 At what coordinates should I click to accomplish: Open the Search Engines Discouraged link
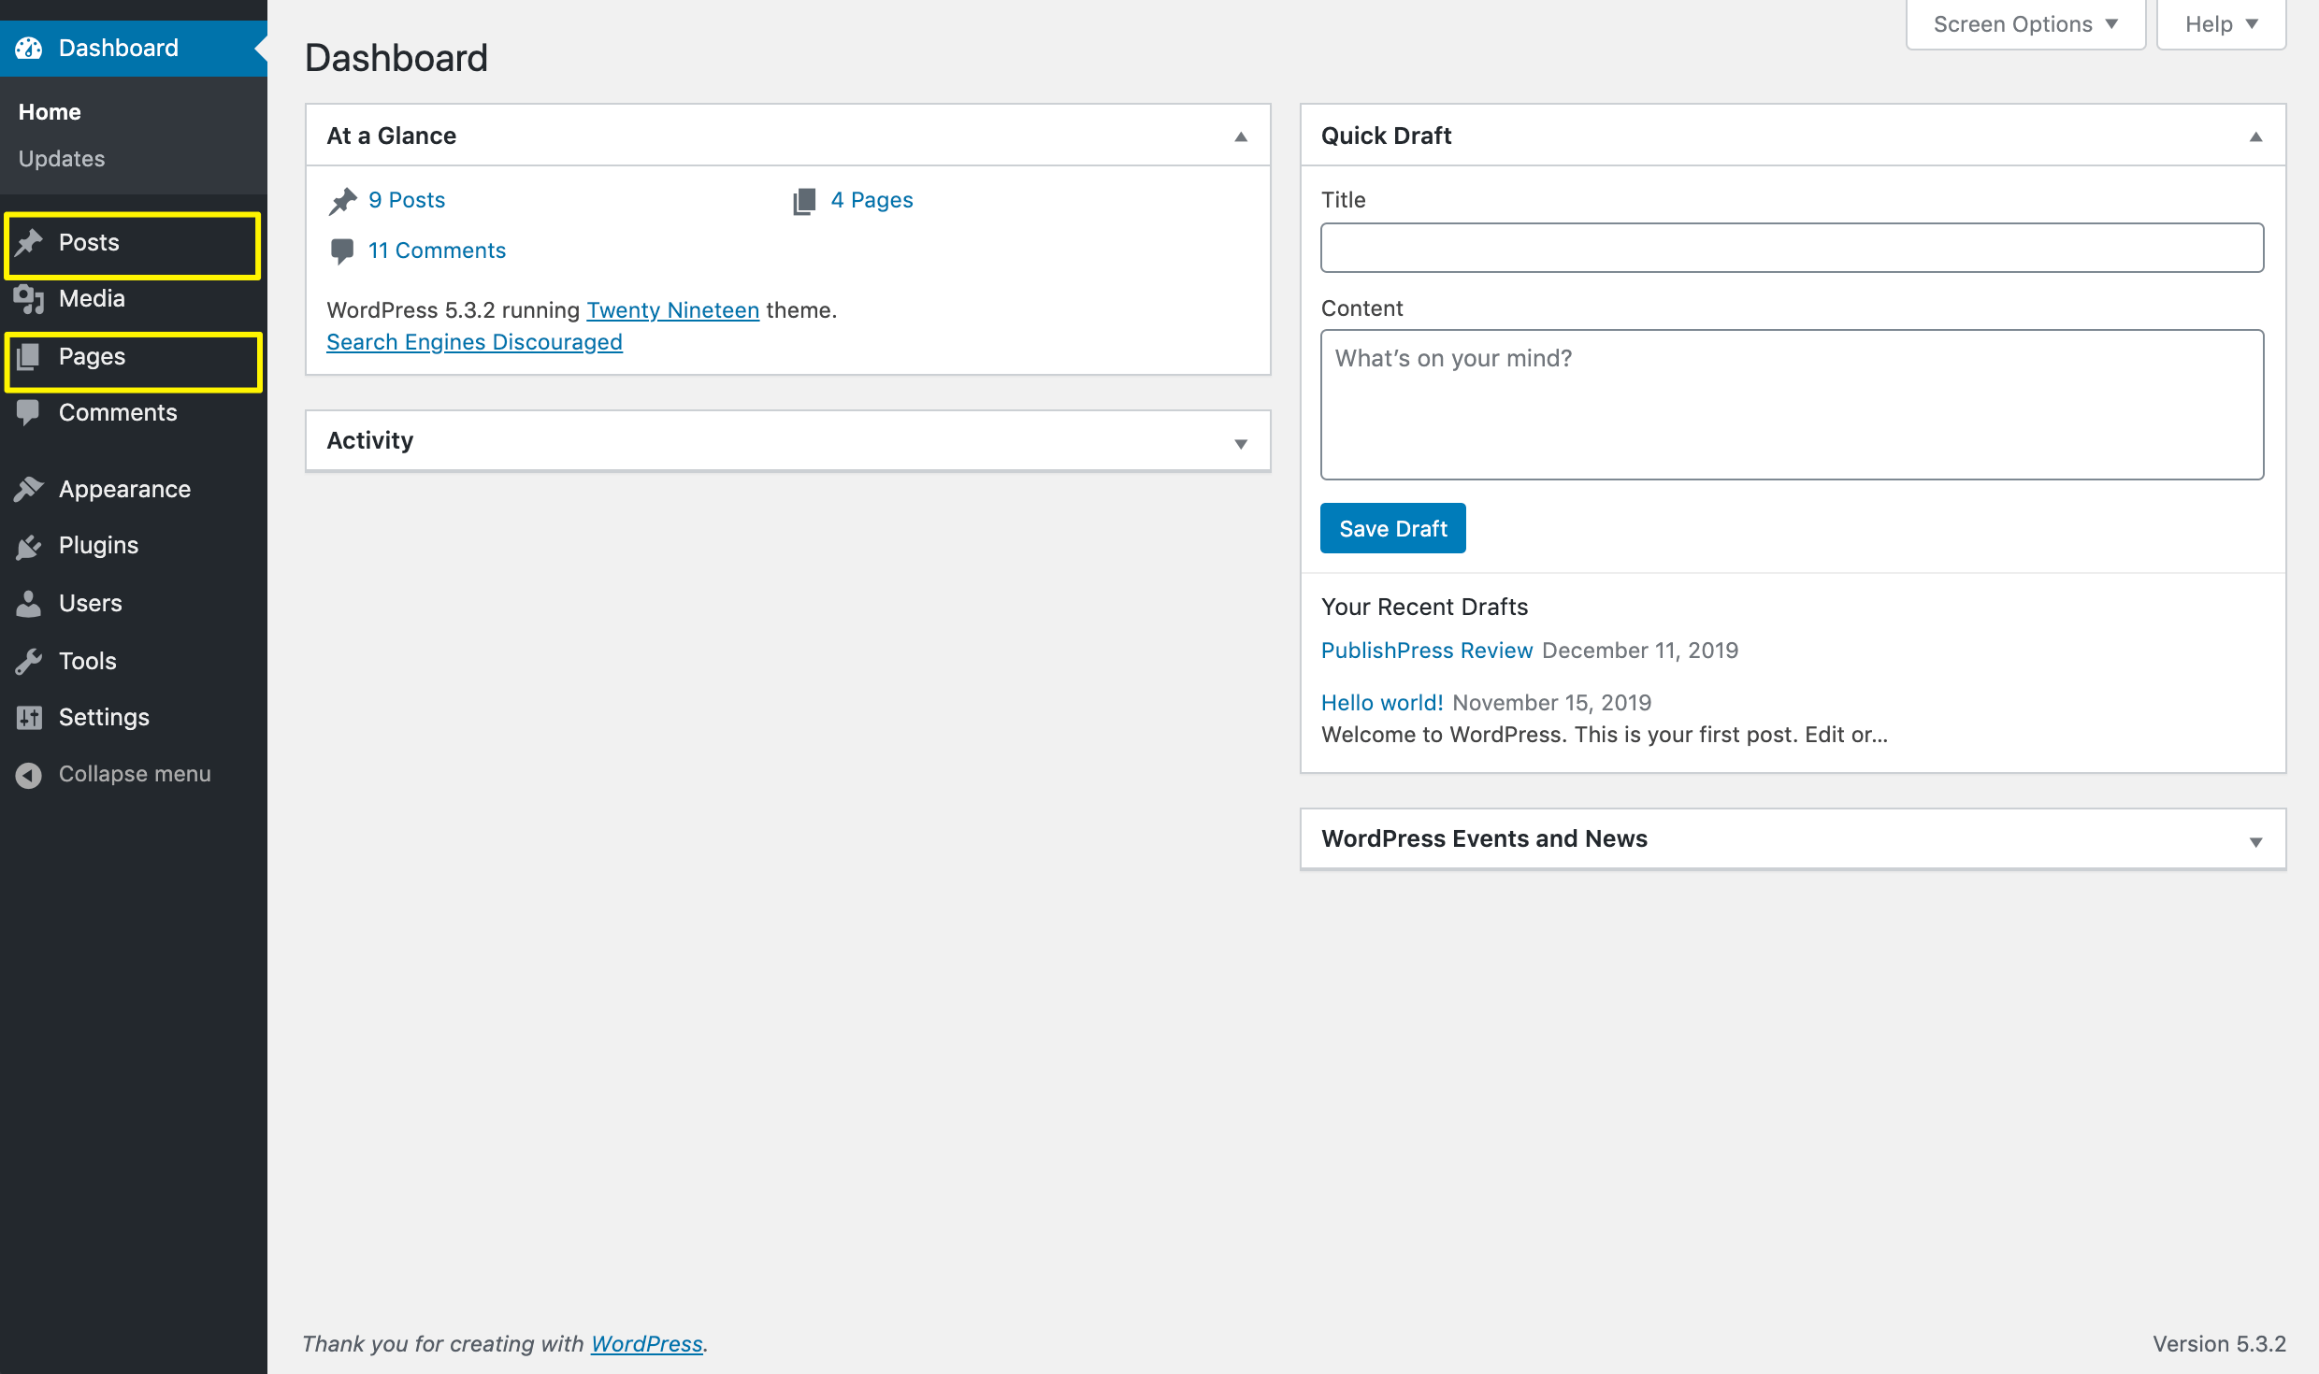click(474, 342)
